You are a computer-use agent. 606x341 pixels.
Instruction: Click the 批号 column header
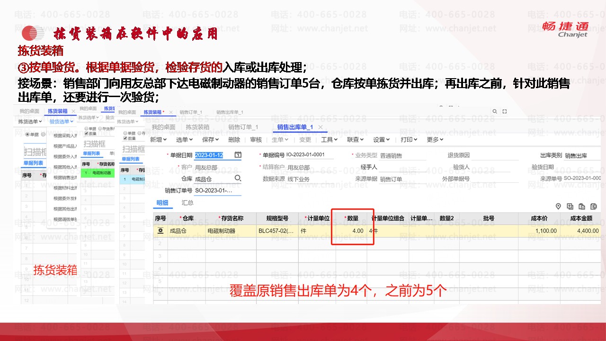click(x=489, y=218)
